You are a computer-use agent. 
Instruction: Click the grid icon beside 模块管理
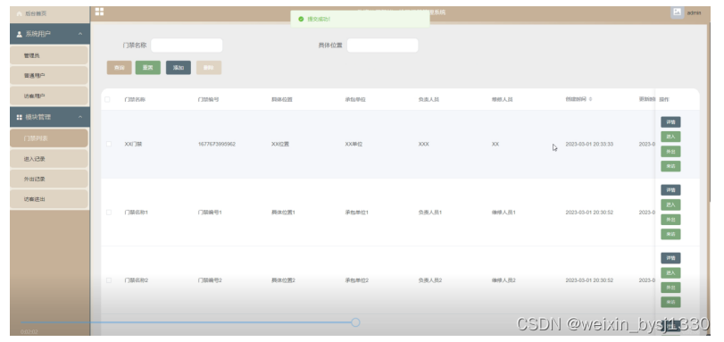20,117
